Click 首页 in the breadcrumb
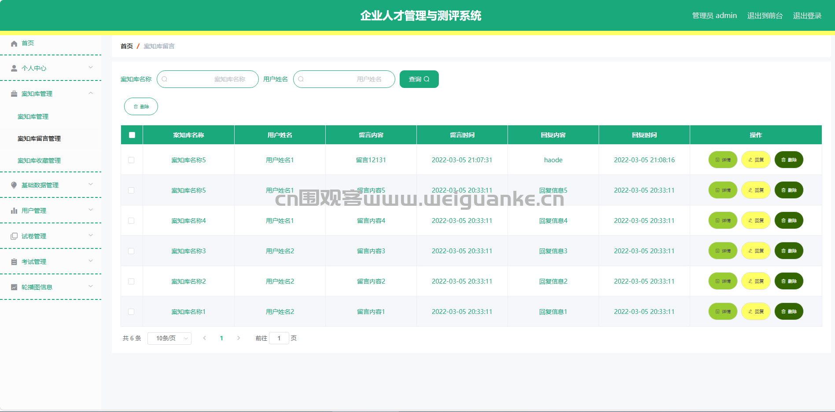The image size is (835, 412). (127, 46)
